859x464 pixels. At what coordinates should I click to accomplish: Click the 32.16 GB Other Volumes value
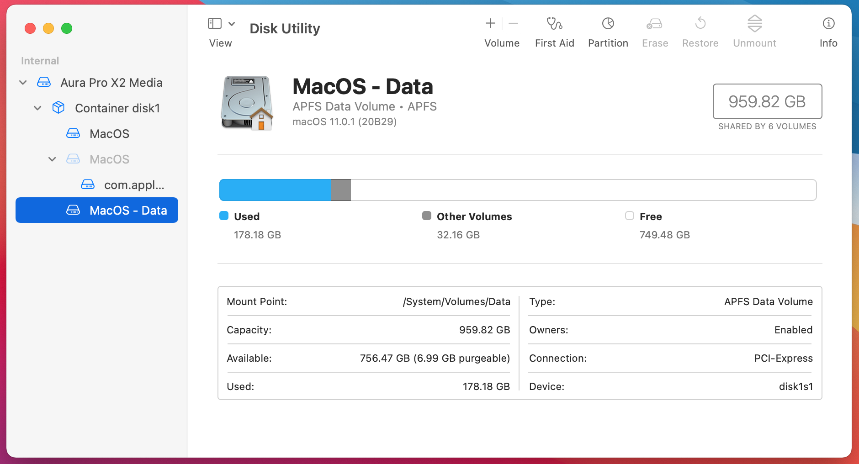pos(458,235)
